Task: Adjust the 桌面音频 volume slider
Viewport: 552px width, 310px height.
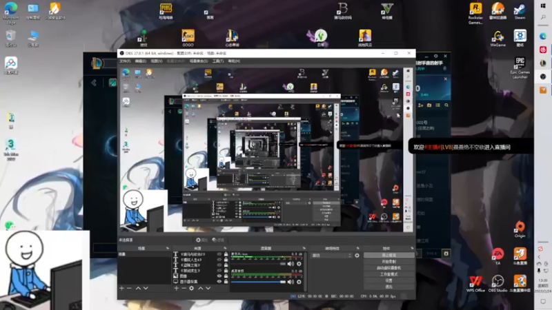Action: pyautogui.click(x=258, y=282)
